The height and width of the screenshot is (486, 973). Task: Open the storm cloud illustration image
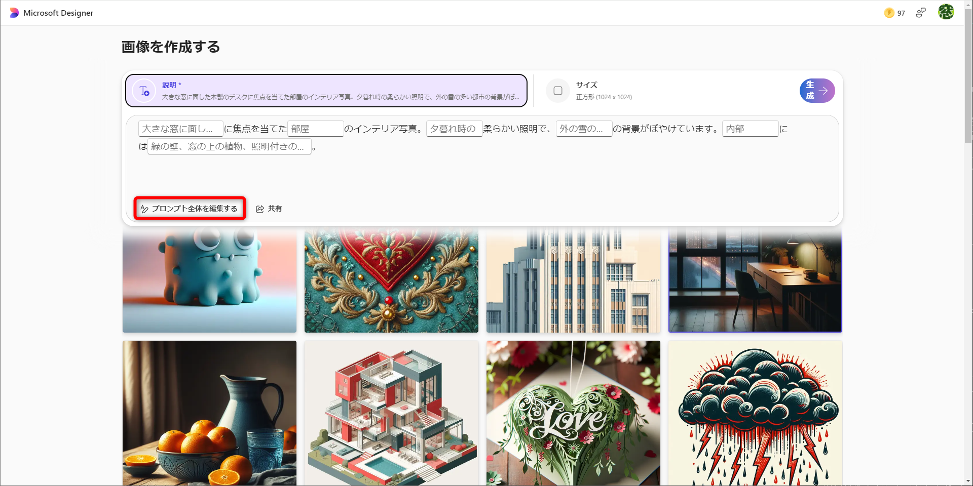pos(755,412)
